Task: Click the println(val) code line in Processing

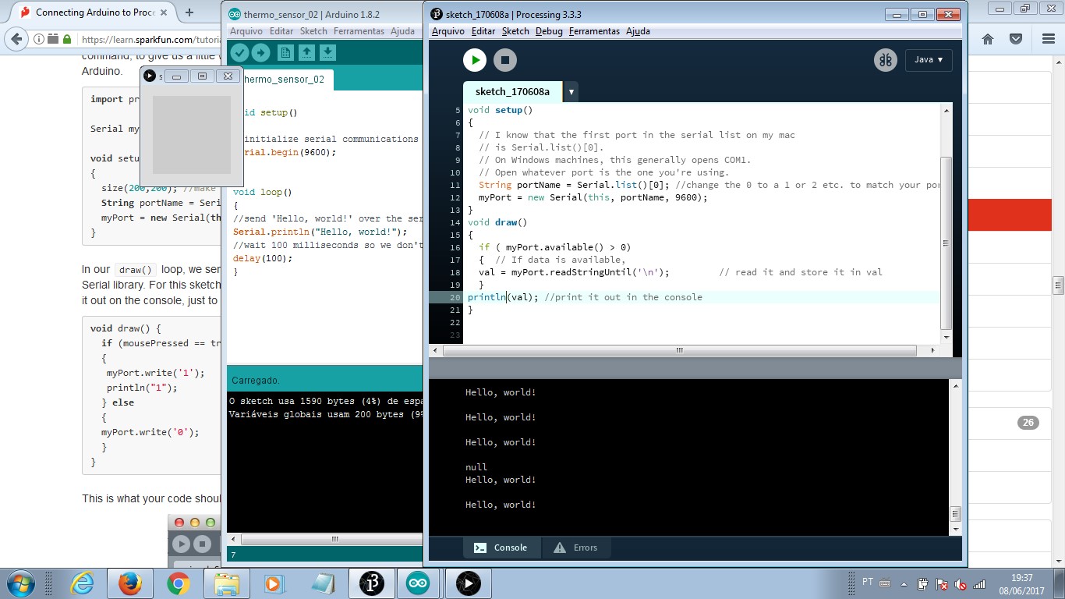Action: point(585,297)
